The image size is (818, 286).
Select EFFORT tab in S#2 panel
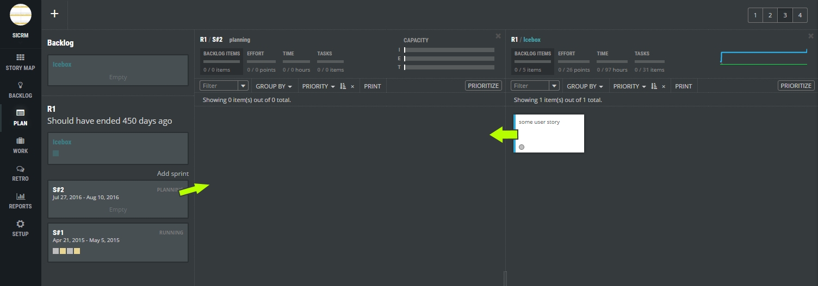pos(261,61)
